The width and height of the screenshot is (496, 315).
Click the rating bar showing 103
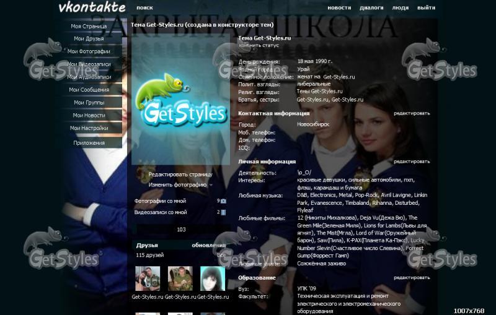(x=181, y=230)
